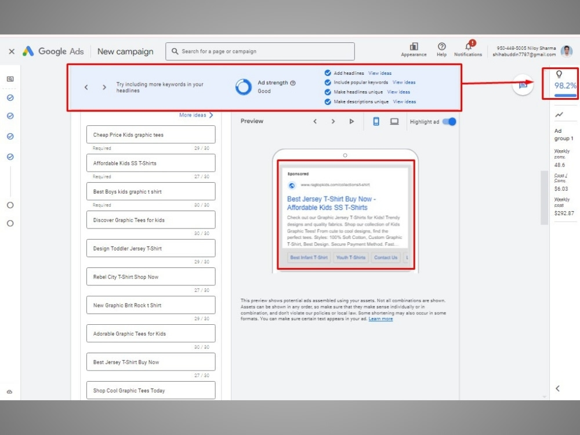Collapse the right side panel chevron
The image size is (580, 435).
click(557, 389)
